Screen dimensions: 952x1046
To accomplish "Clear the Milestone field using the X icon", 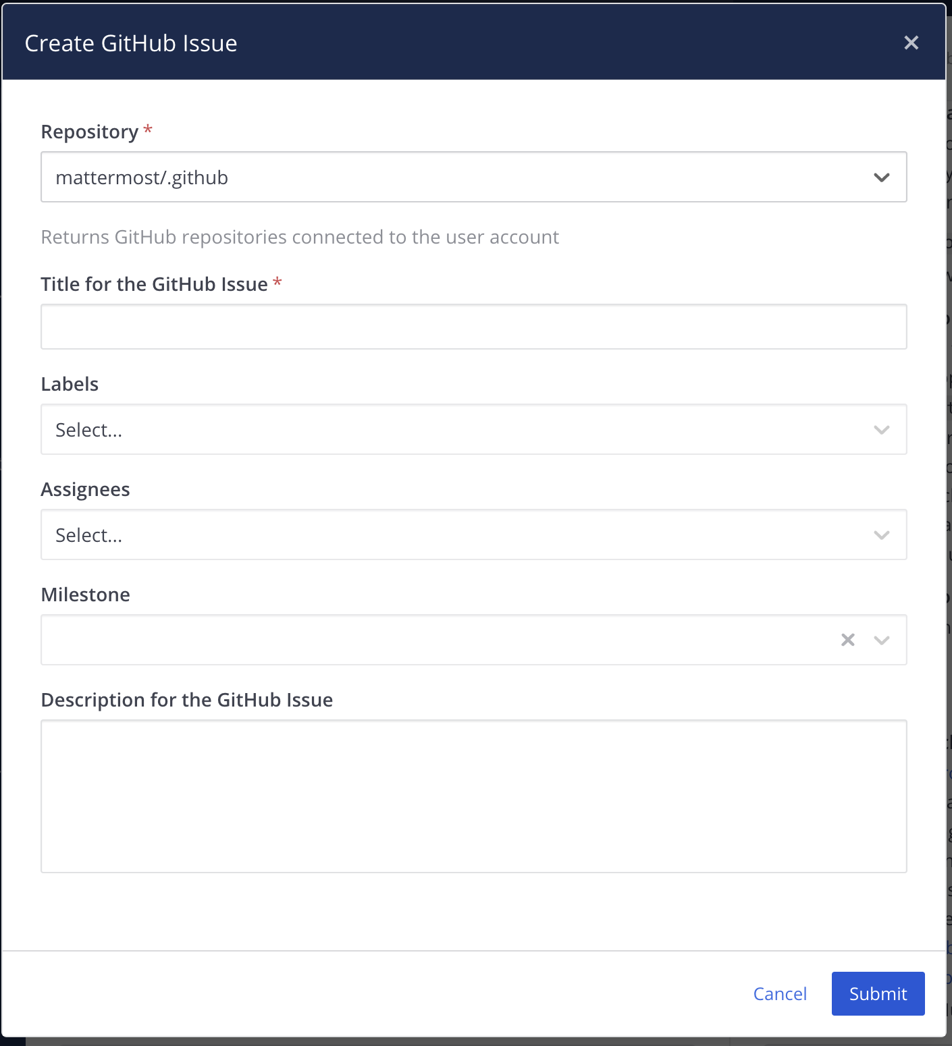I will point(847,640).
